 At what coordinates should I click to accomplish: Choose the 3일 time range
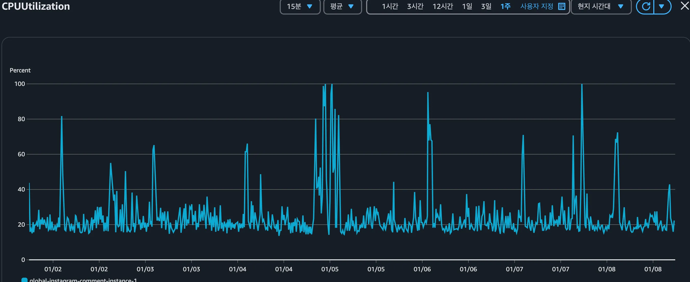tap(486, 6)
